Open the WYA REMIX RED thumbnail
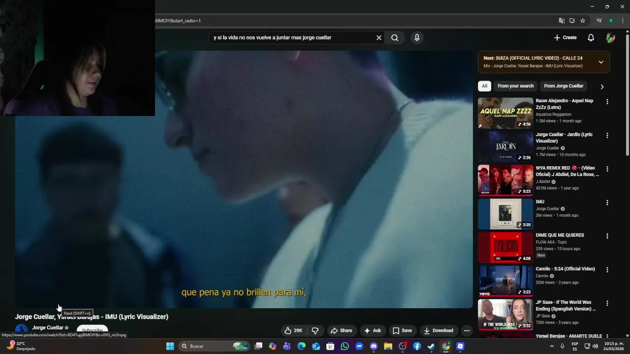The width and height of the screenshot is (630, 354). click(x=505, y=180)
